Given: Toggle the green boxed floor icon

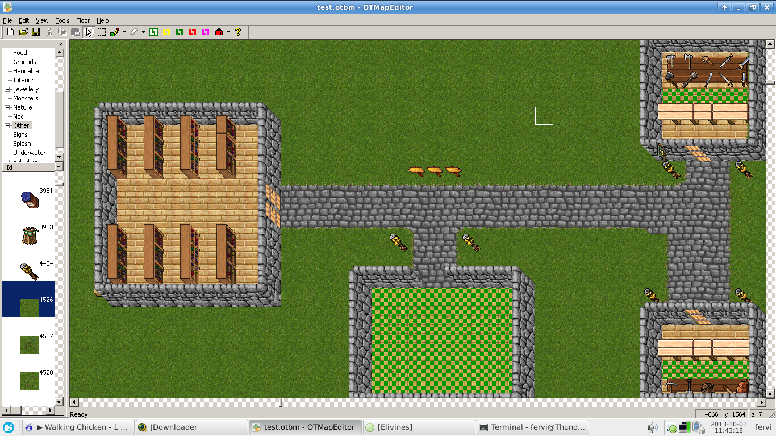Looking at the screenshot, I should (153, 32).
